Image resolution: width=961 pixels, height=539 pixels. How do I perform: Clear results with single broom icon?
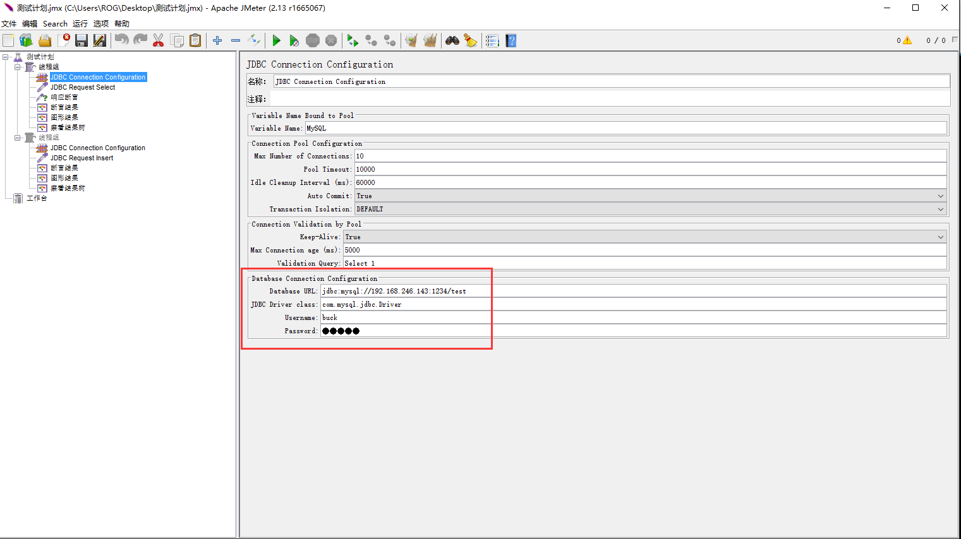tap(411, 40)
